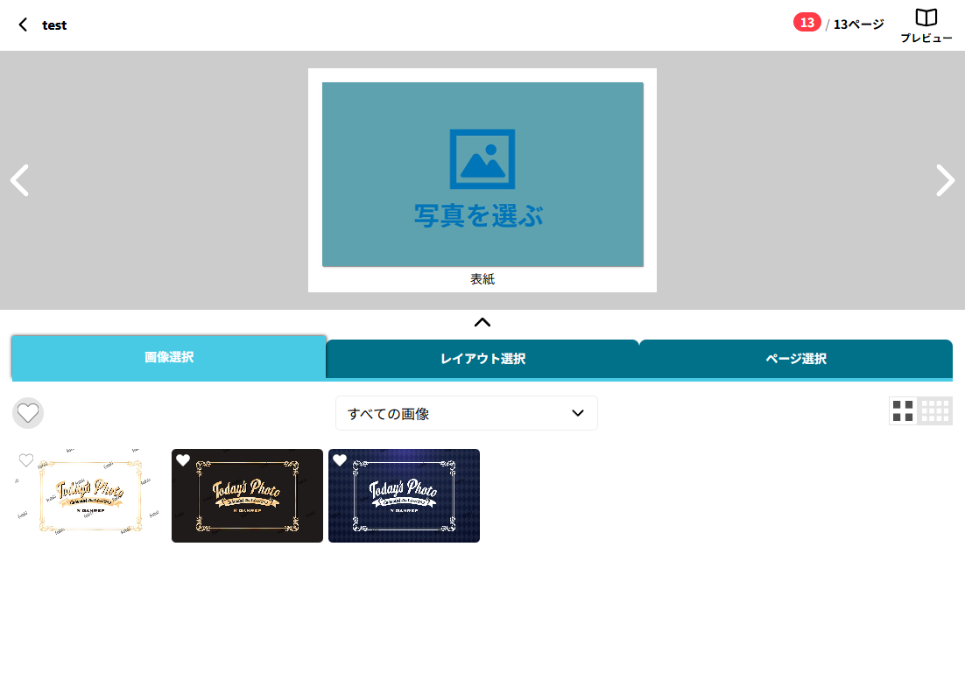Click the photo placeholder icon on cover

pos(482,158)
